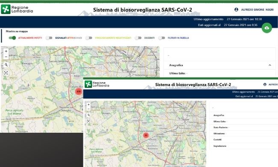Open Segnalazione section in lower window
The height and width of the screenshot is (167, 278).
[x=244, y=146]
